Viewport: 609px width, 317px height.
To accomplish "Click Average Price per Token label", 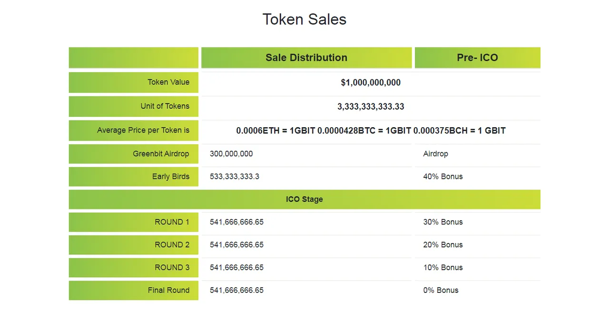I will (134, 131).
